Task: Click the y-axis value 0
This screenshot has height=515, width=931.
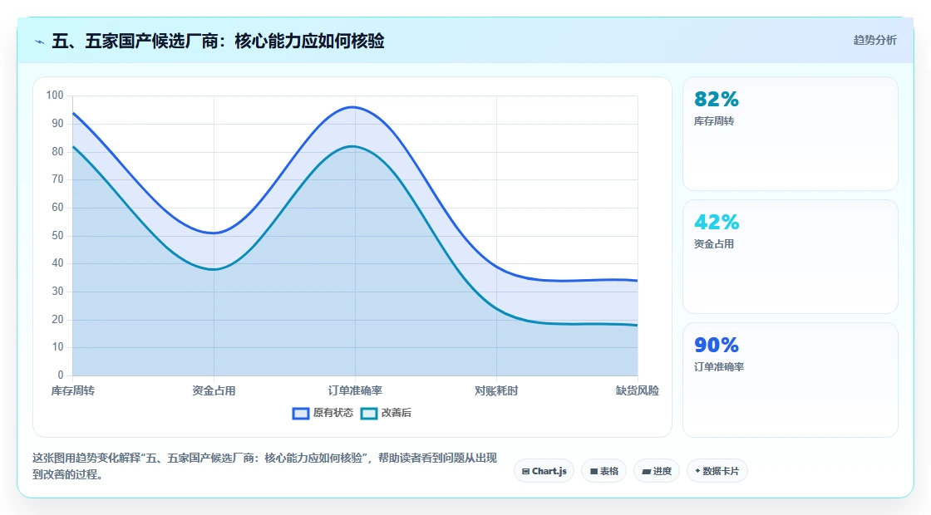Action: pos(61,375)
